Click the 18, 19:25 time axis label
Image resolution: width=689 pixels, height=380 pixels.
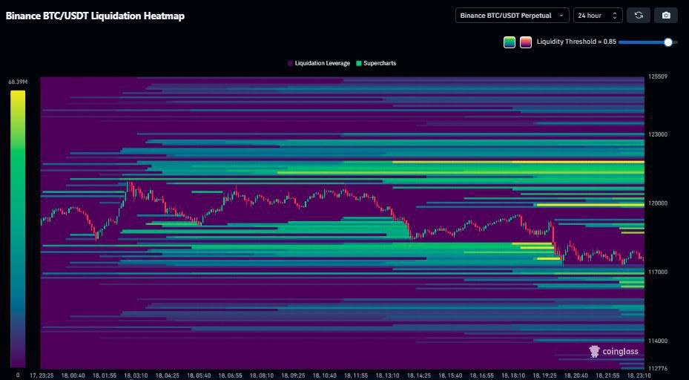[544, 376]
